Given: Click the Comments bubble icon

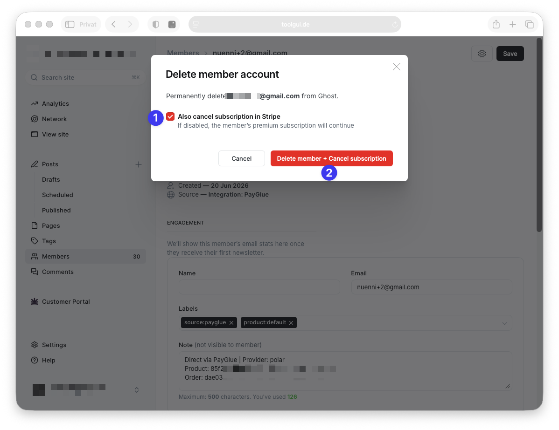Looking at the screenshot, I should [x=34, y=272].
